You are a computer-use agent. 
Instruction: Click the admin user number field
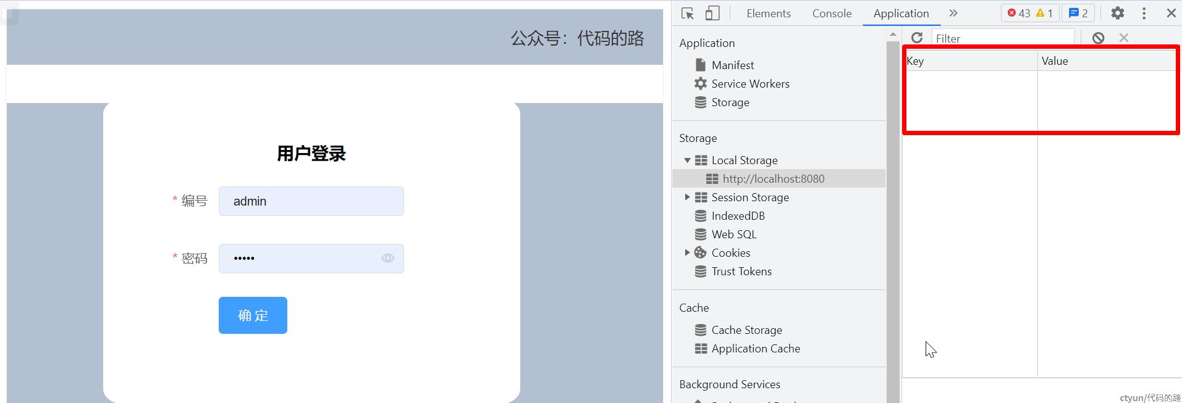click(311, 201)
